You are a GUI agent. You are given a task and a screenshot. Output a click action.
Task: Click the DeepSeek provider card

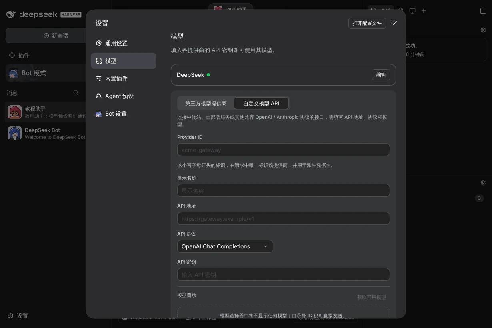click(x=283, y=75)
